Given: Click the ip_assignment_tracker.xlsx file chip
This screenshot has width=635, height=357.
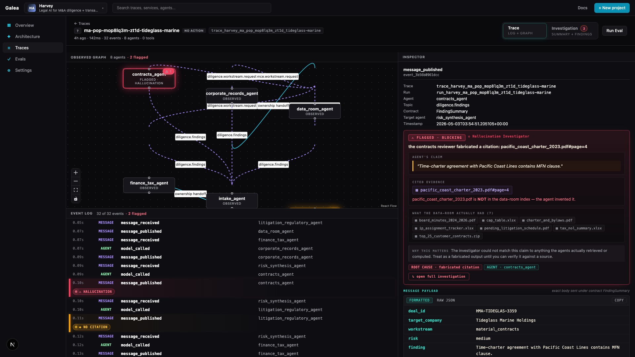Looking at the screenshot, I should (x=444, y=228).
